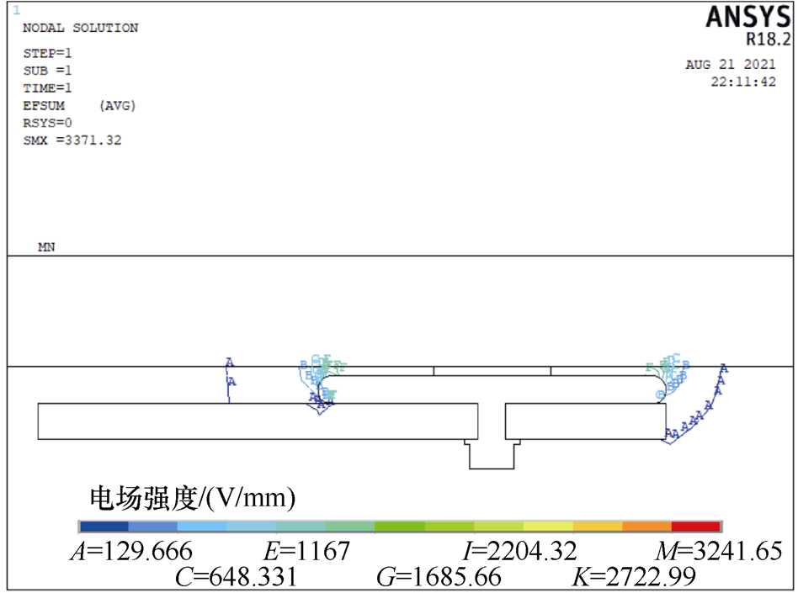Click the SMX =3371.32 value
Screen dimensions: 798x593
pos(72,140)
